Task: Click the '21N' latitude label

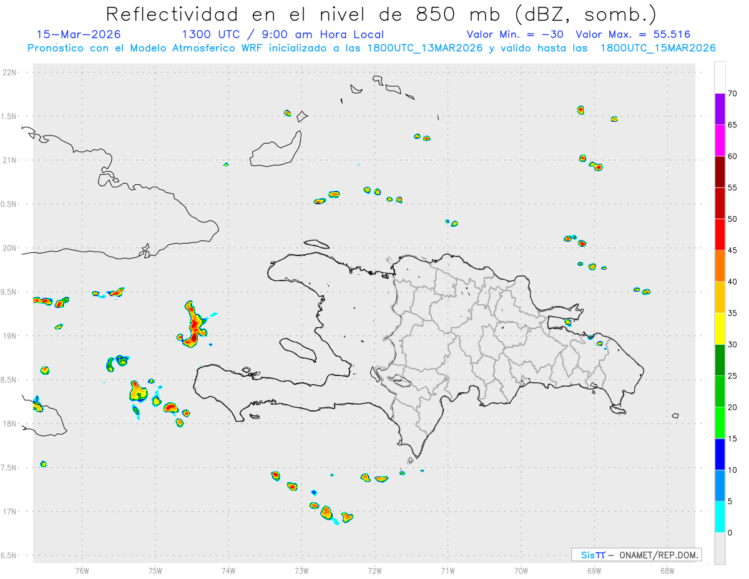Action: [11, 160]
